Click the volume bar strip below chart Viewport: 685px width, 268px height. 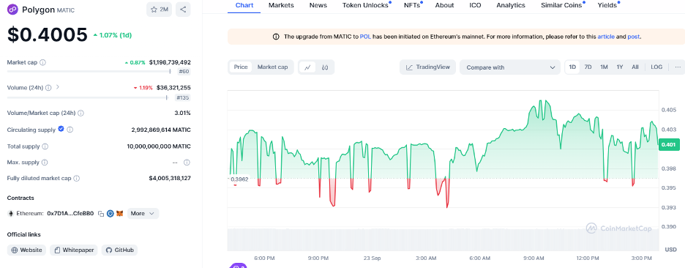pos(443,239)
